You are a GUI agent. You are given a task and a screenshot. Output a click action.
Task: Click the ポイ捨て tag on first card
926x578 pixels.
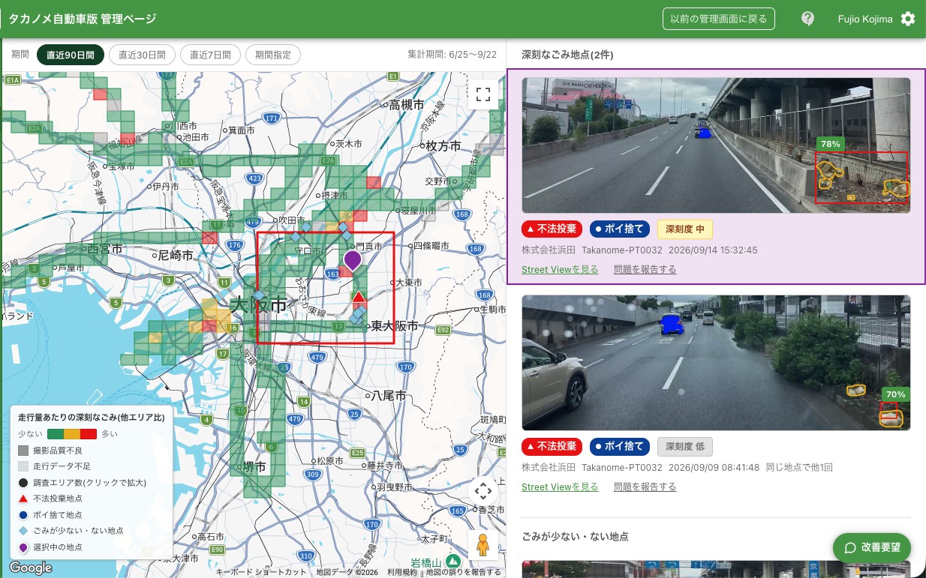click(x=620, y=229)
